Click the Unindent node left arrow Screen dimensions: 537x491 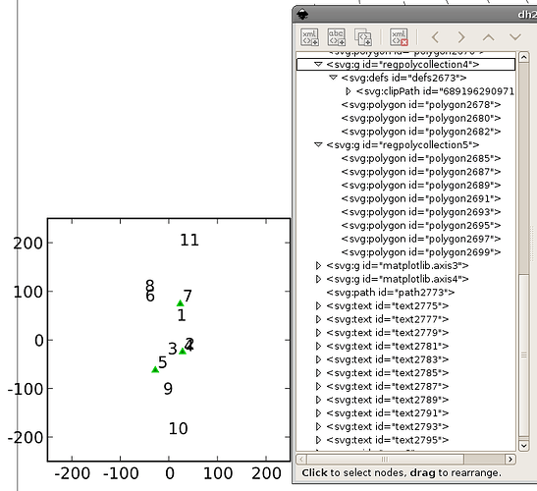[x=435, y=37]
